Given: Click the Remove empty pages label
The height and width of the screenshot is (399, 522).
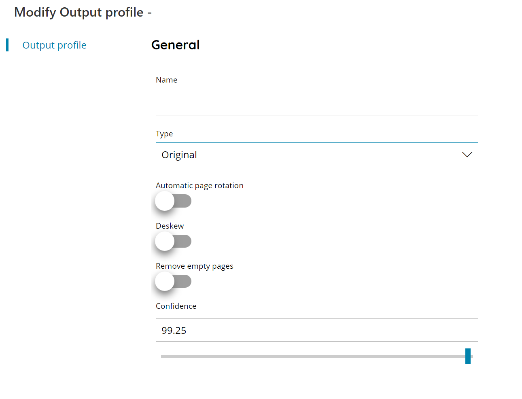Looking at the screenshot, I should click(195, 266).
